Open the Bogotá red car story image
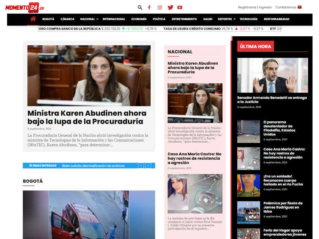Image resolution: width=319 pixels, height=239 pixels. [89, 215]
